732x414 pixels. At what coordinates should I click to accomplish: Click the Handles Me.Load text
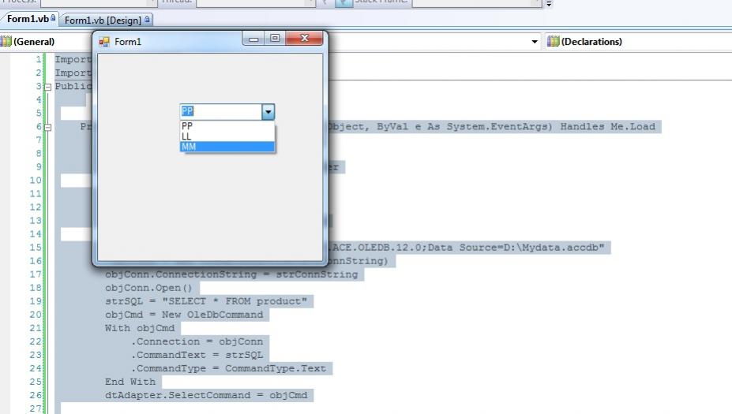pos(608,126)
